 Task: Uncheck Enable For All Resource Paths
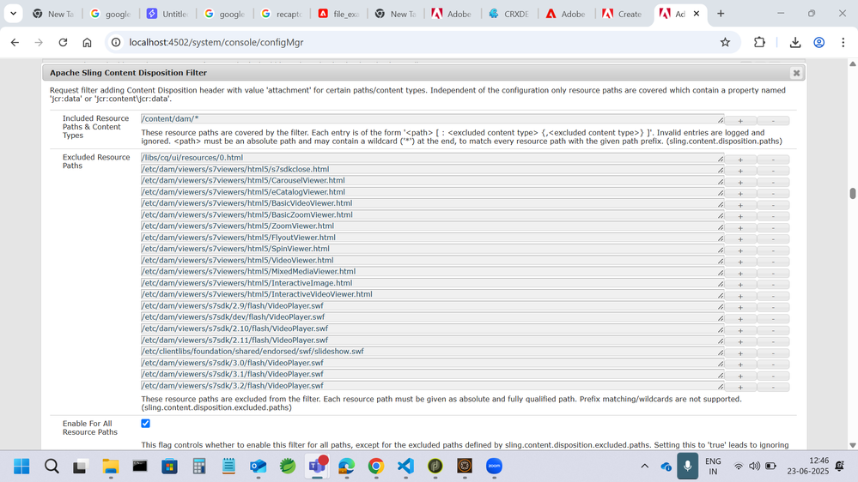point(145,423)
